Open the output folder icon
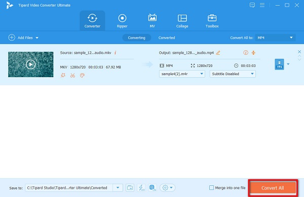 pyautogui.click(x=130, y=188)
